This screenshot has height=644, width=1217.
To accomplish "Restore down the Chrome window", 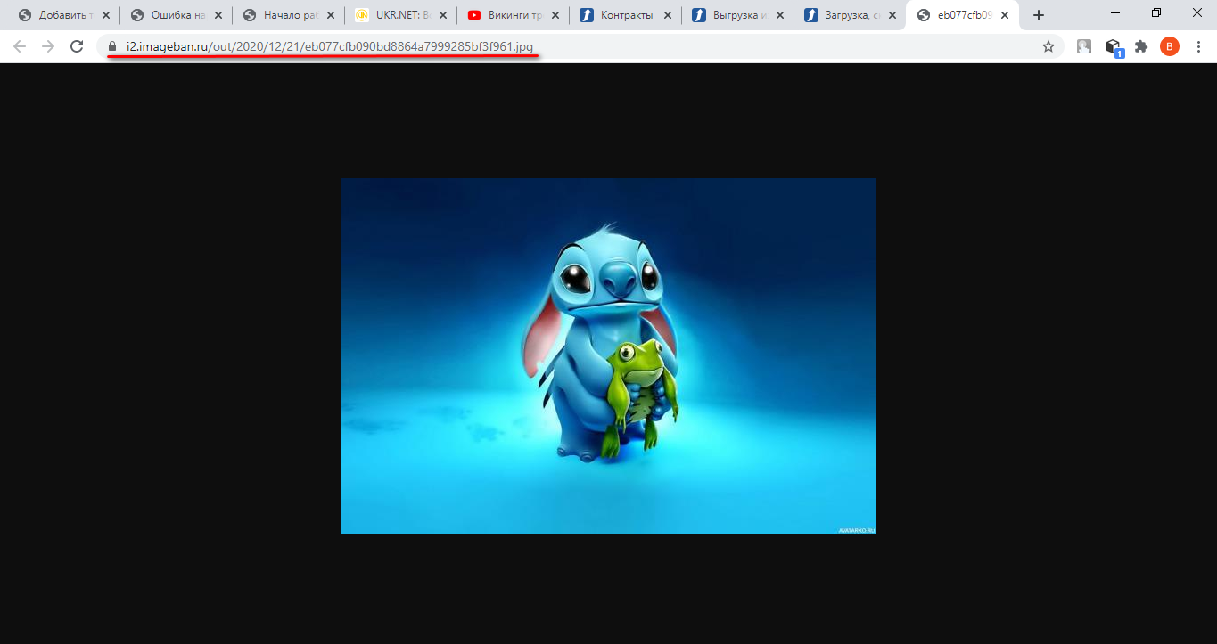I will click(1156, 13).
